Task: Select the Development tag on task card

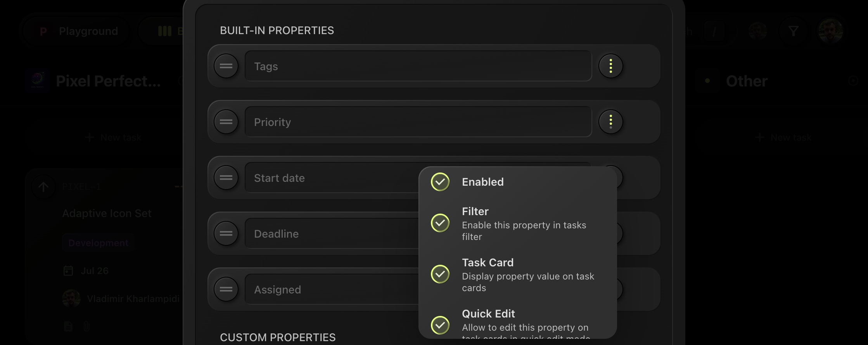Action: pyautogui.click(x=98, y=243)
